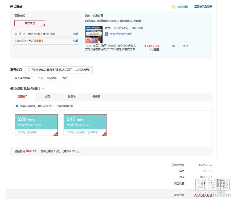
Task: Click the 使用优惠券 2 张 summary text
Action: [60, 151]
